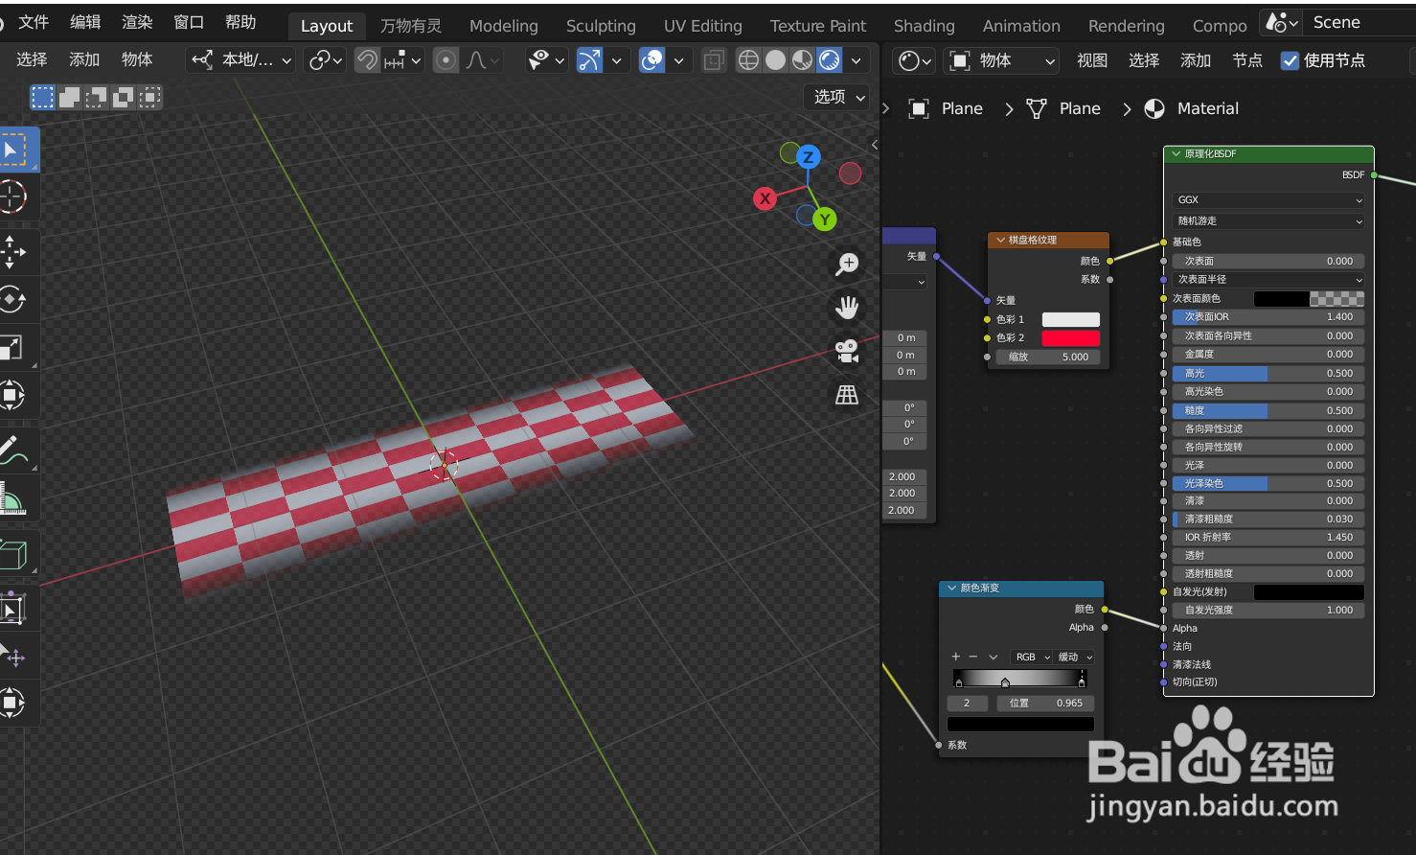The image size is (1416, 855).
Task: Click the 位置 0.965 position field
Action: pyautogui.click(x=1045, y=704)
